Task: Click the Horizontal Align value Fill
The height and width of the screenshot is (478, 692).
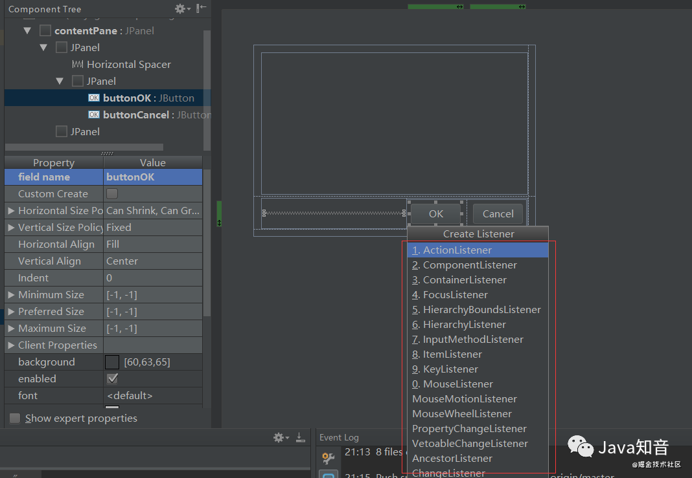Action: tap(153, 244)
